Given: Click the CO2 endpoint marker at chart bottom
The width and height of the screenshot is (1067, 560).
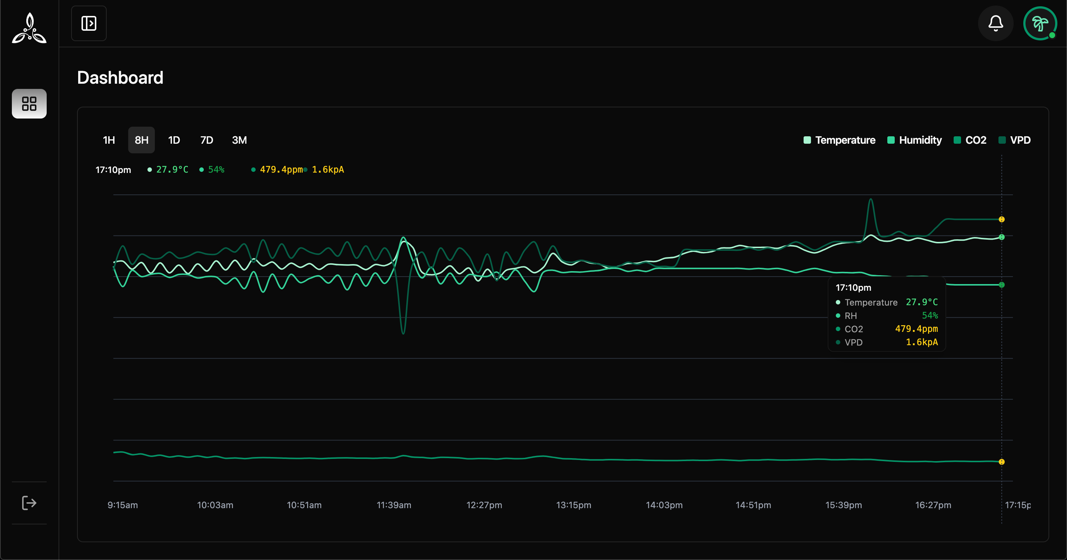Looking at the screenshot, I should (1001, 462).
